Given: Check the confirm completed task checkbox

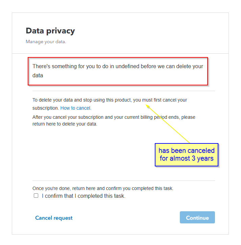Looking at the screenshot, I should point(36,196).
